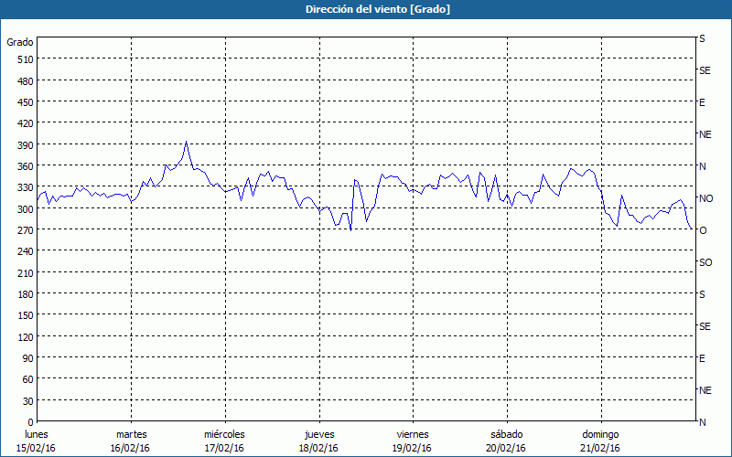Click the "jueves 18/02/16" date label
The width and height of the screenshot is (732, 457).
(318, 441)
